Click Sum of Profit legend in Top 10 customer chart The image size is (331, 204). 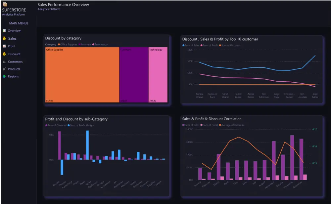pyautogui.click(x=209, y=45)
